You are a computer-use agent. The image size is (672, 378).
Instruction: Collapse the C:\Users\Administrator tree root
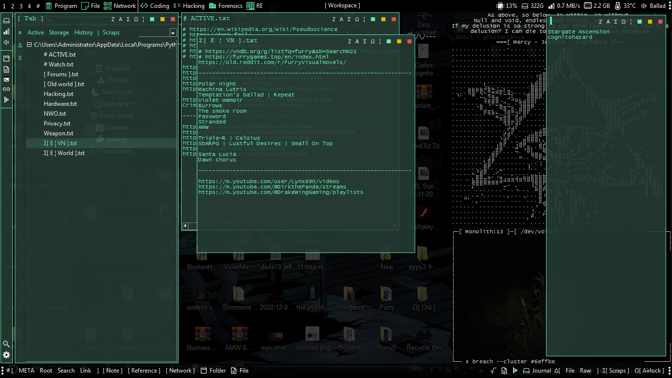tap(29, 45)
